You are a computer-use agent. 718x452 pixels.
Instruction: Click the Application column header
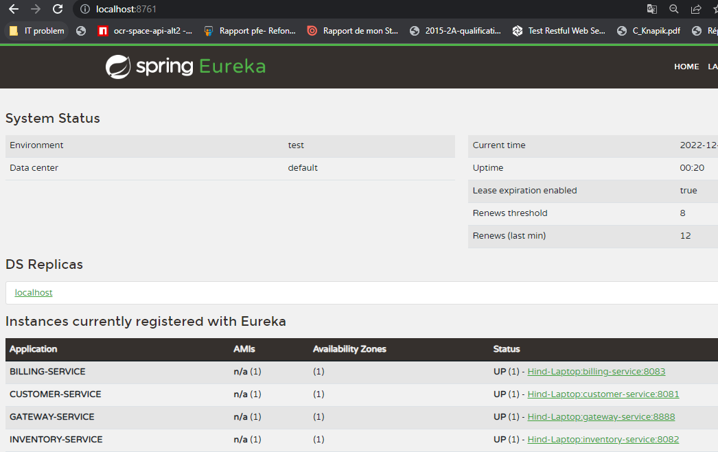34,349
